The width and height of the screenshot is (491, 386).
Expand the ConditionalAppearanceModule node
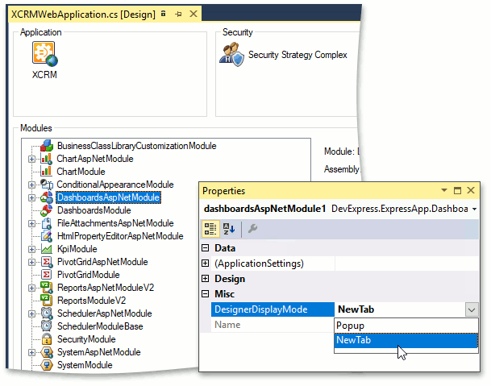31,185
